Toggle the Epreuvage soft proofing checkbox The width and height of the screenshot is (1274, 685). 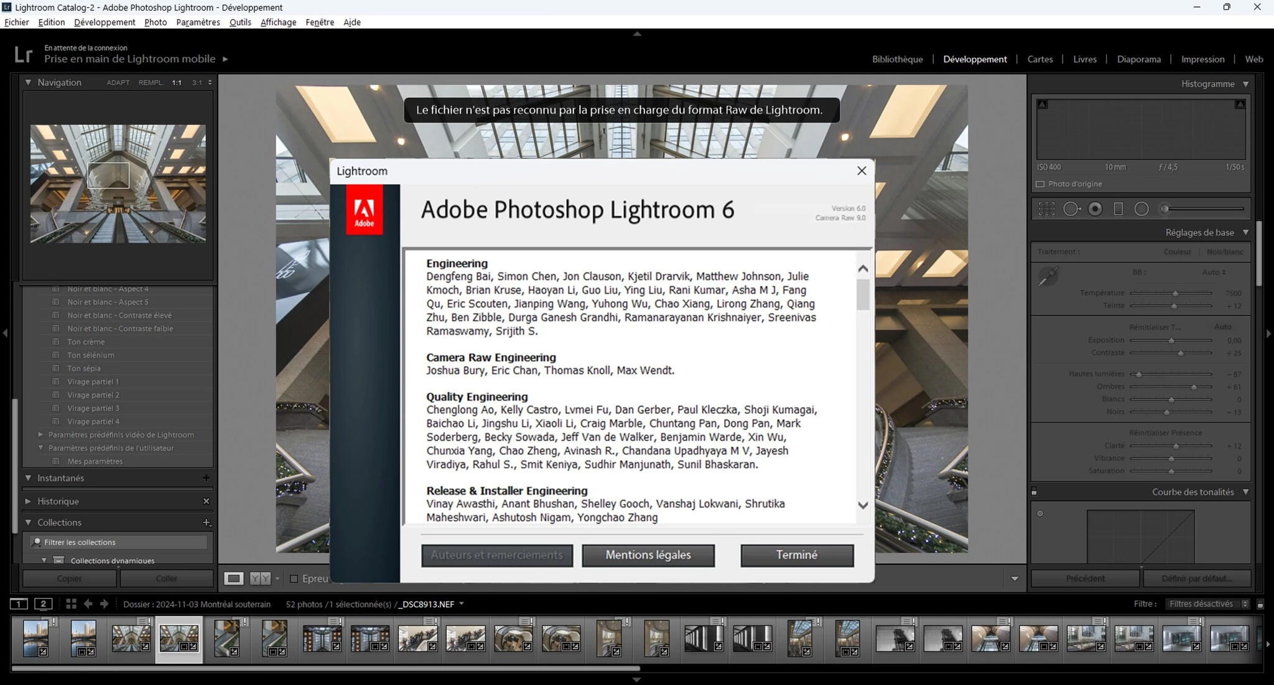294,579
